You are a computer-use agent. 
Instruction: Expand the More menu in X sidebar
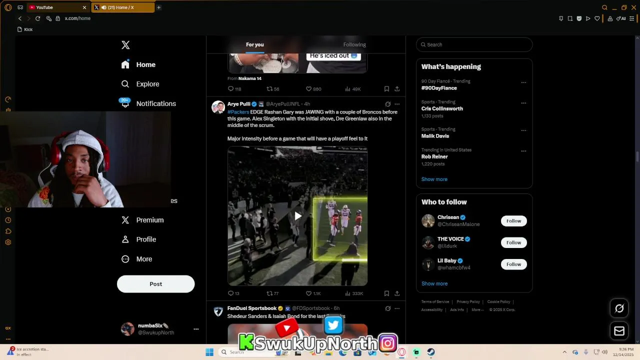[x=137, y=259]
